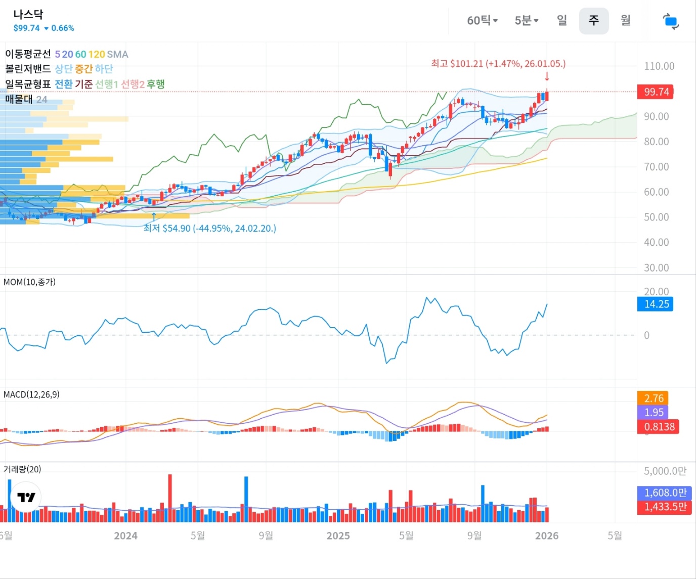Open the MOM(10,종가) indicator settings

tap(29, 282)
